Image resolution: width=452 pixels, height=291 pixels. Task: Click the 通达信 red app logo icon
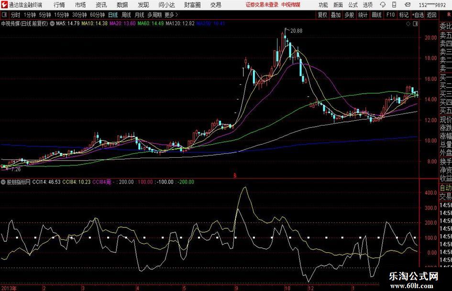[4, 5]
